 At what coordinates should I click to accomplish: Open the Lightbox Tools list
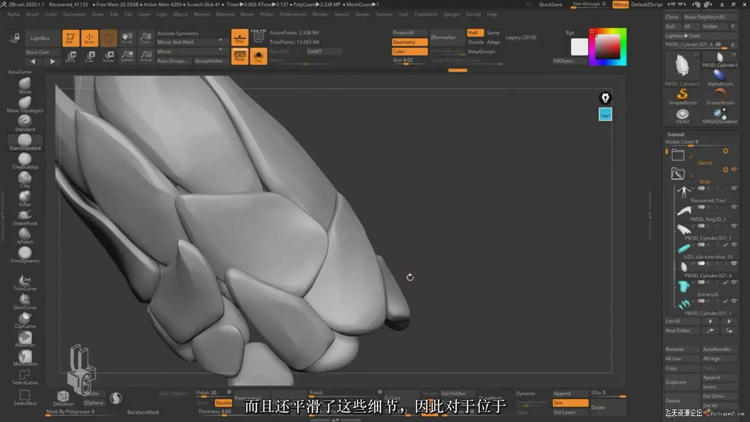(683, 36)
